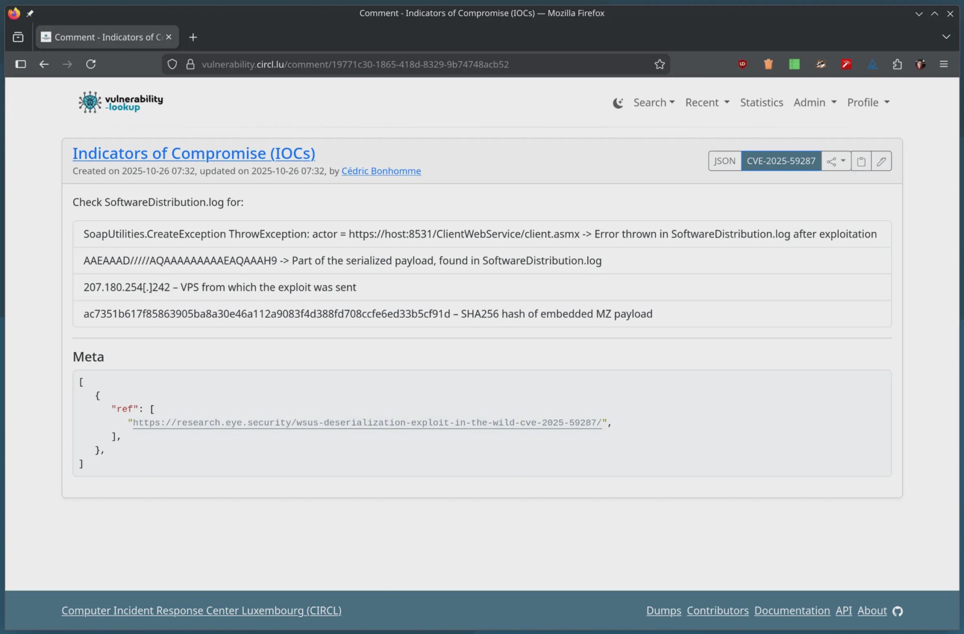Click the JSON button
964x634 pixels.
click(724, 161)
